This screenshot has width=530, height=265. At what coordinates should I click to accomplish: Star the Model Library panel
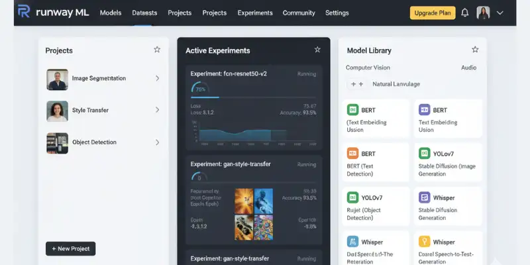pos(475,50)
